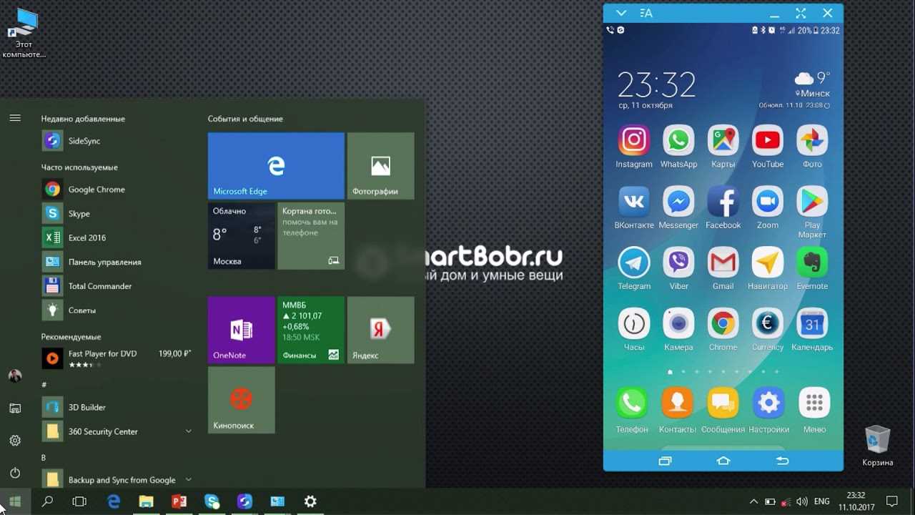
Task: Expand the 360 Security Center folder
Action: (x=189, y=431)
